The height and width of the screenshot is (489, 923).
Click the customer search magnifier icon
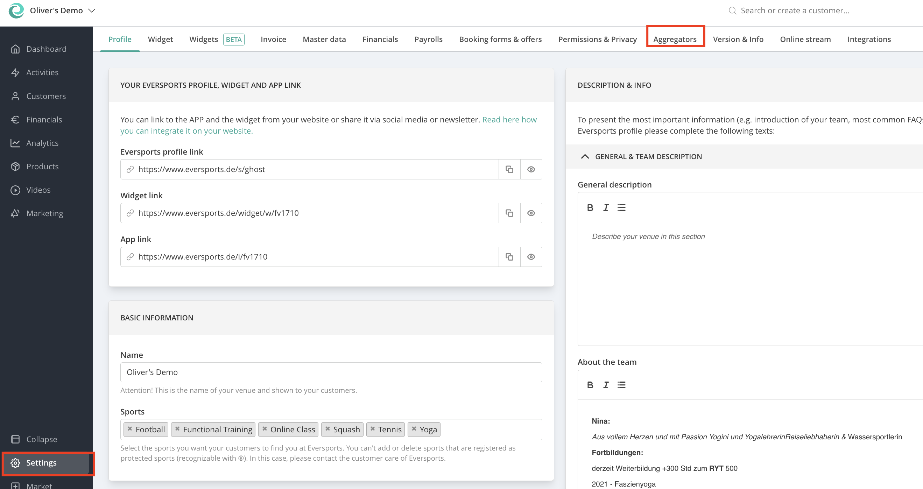732,10
